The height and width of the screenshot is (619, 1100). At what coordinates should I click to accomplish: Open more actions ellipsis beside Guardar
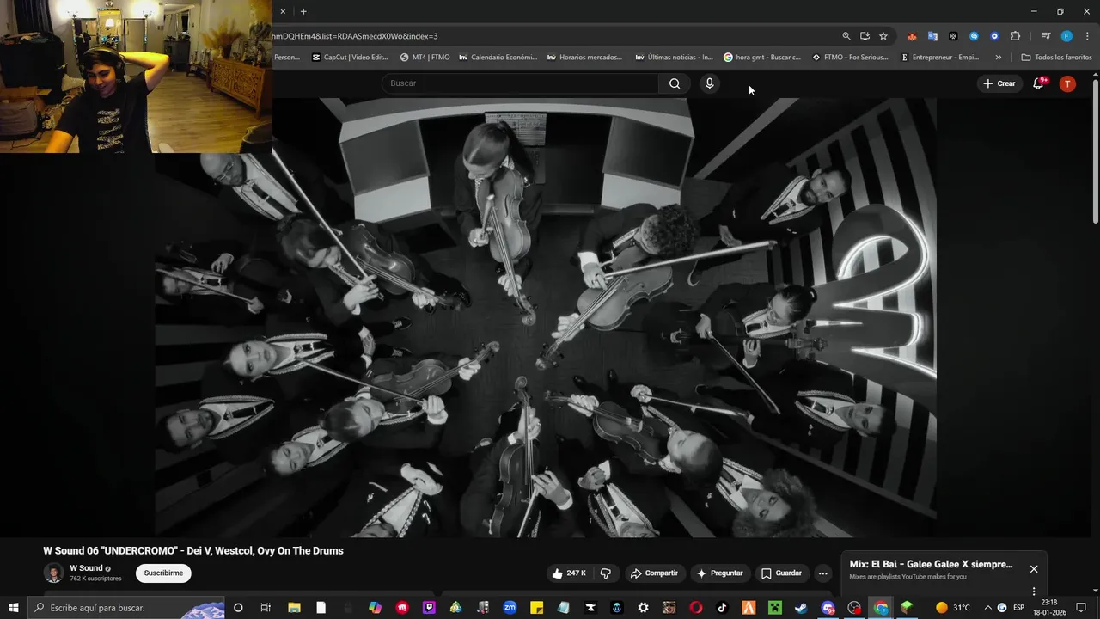point(822,573)
